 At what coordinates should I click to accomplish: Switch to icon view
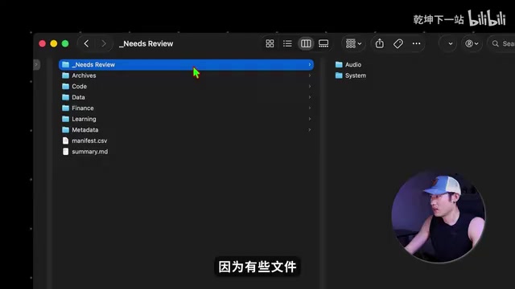(x=270, y=43)
